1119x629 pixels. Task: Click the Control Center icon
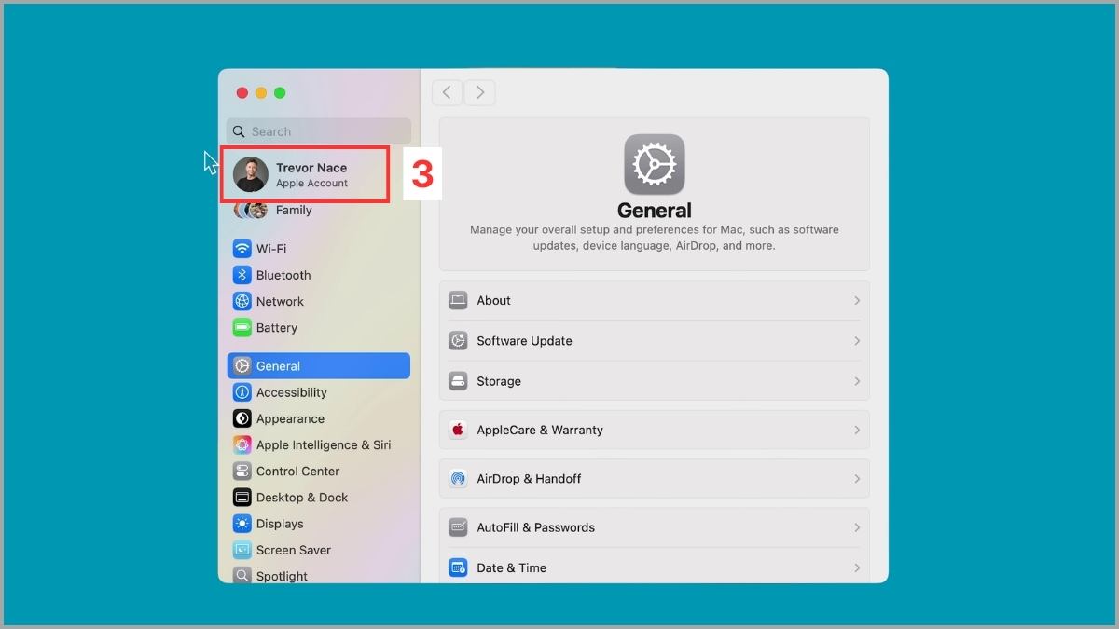click(242, 471)
